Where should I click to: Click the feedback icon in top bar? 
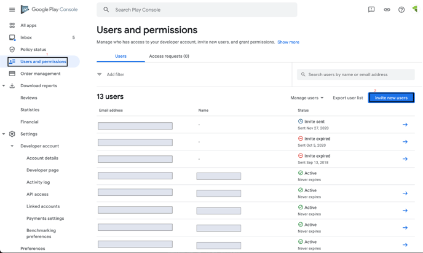click(x=371, y=10)
